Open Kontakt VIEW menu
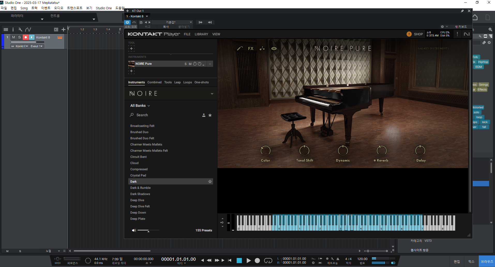495x267 pixels. [216, 34]
